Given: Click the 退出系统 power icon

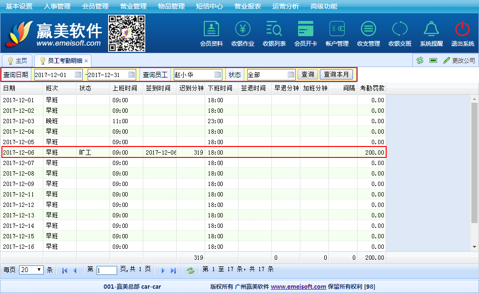Looking at the screenshot, I should point(462,29).
